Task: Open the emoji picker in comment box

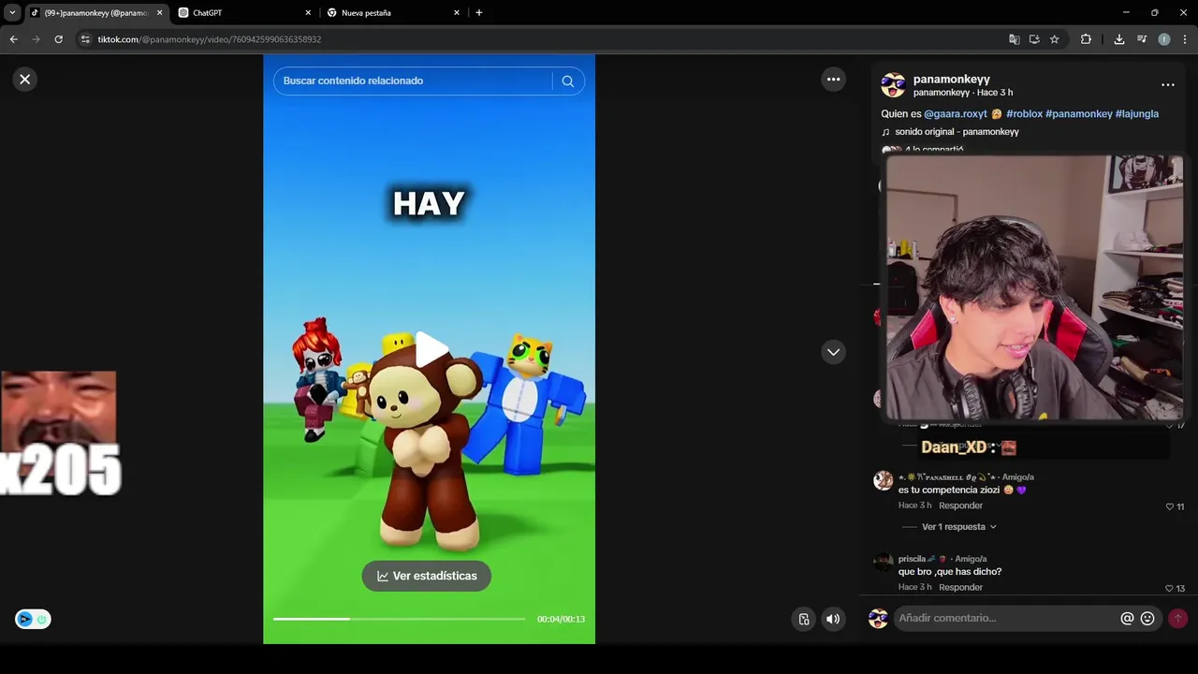Action: coord(1147,619)
